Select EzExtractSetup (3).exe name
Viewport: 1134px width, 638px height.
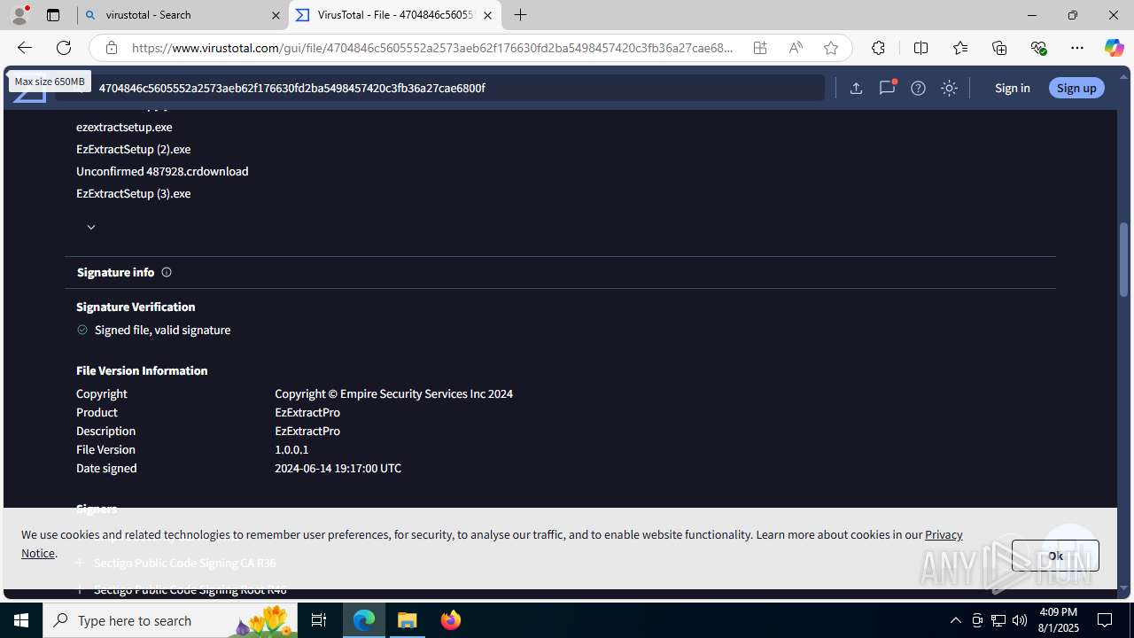click(x=133, y=193)
